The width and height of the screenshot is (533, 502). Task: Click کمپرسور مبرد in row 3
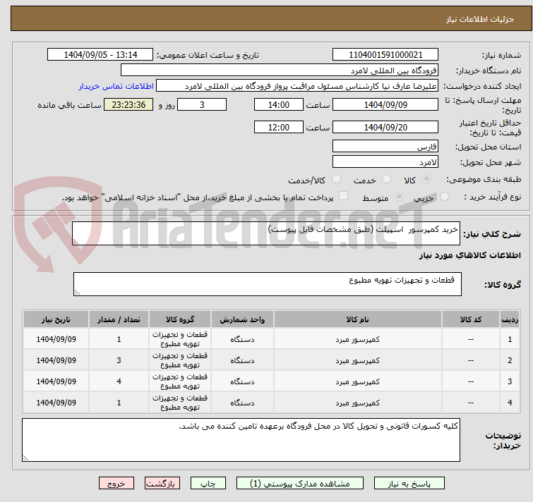pyautogui.click(x=358, y=381)
